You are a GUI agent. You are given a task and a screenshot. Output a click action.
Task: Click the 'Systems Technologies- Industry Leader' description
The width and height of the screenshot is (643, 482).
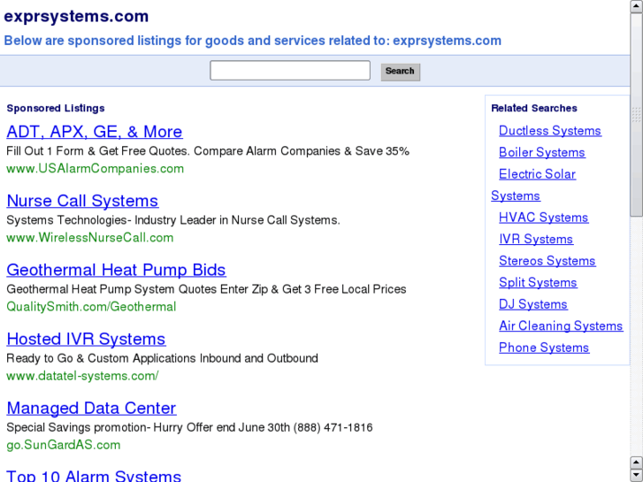(x=173, y=220)
